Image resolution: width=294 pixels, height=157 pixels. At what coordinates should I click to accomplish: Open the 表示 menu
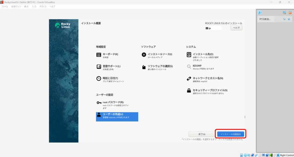26,7
